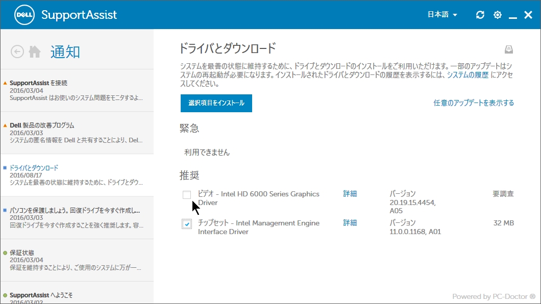Click orange triangle beside Dell 製品の改善プログラム
541x304 pixels.
(5, 125)
